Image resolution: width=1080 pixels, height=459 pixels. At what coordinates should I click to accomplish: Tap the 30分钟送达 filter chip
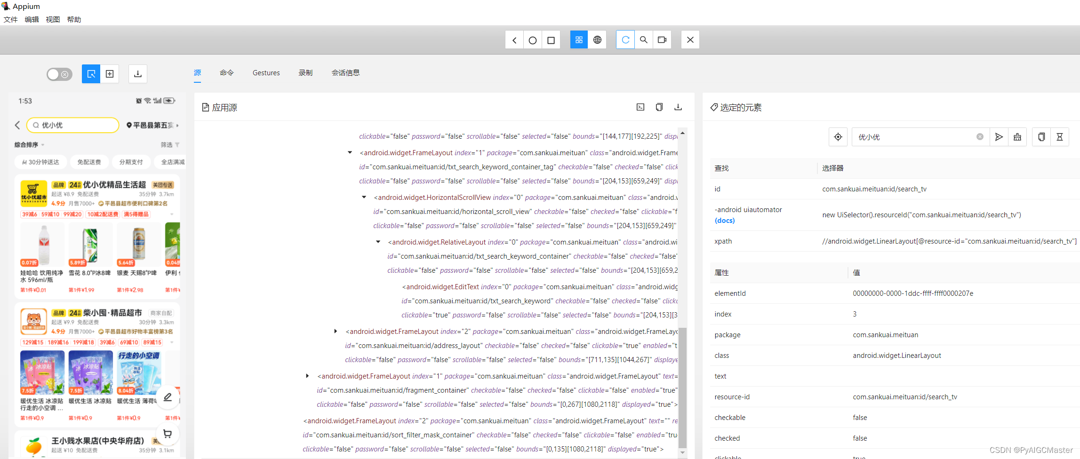[41, 162]
